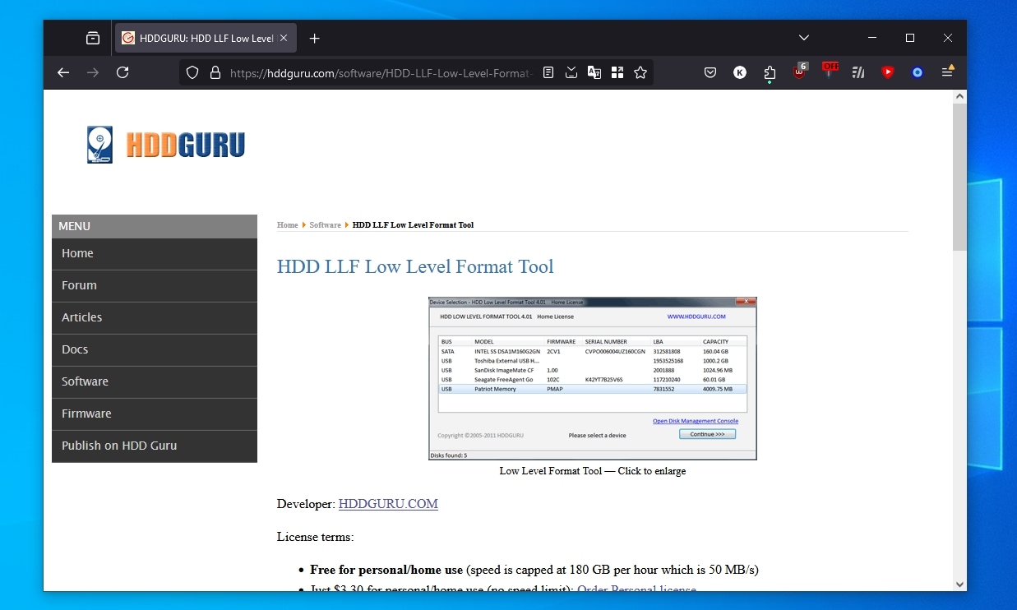This screenshot has width=1017, height=610.
Task: Click the MENU sidebar header
Action: (x=155, y=226)
